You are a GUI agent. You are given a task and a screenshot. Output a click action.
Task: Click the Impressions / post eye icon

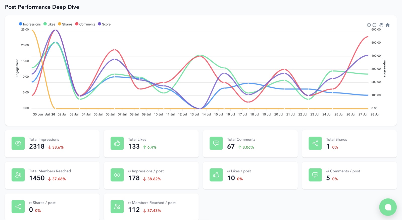[117, 175]
